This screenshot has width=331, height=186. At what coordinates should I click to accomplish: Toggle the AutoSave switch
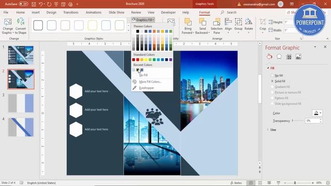[23, 4]
